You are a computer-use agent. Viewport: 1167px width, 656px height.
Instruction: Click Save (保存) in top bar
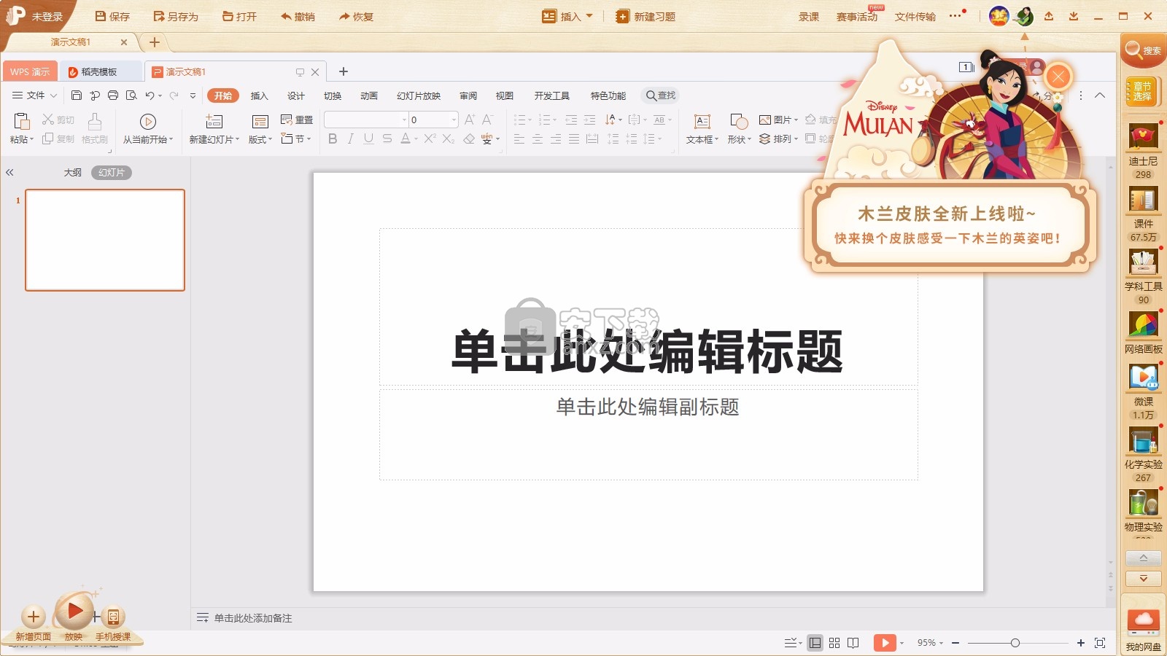[x=112, y=16]
